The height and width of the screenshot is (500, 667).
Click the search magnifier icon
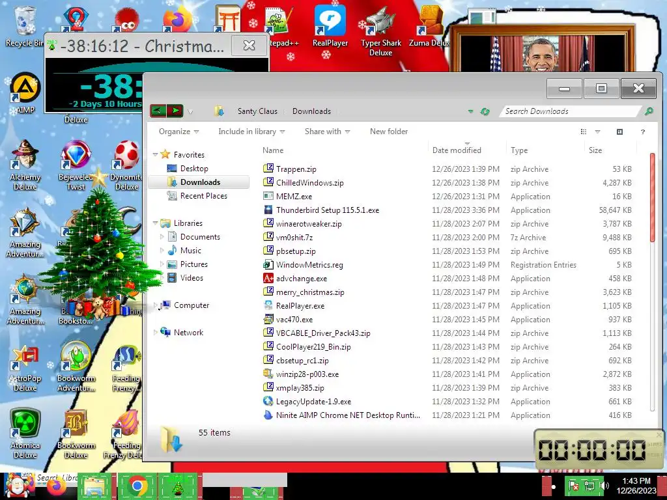[x=649, y=111]
